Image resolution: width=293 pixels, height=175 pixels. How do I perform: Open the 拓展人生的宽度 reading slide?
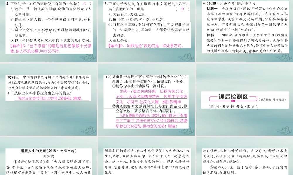[48, 156]
